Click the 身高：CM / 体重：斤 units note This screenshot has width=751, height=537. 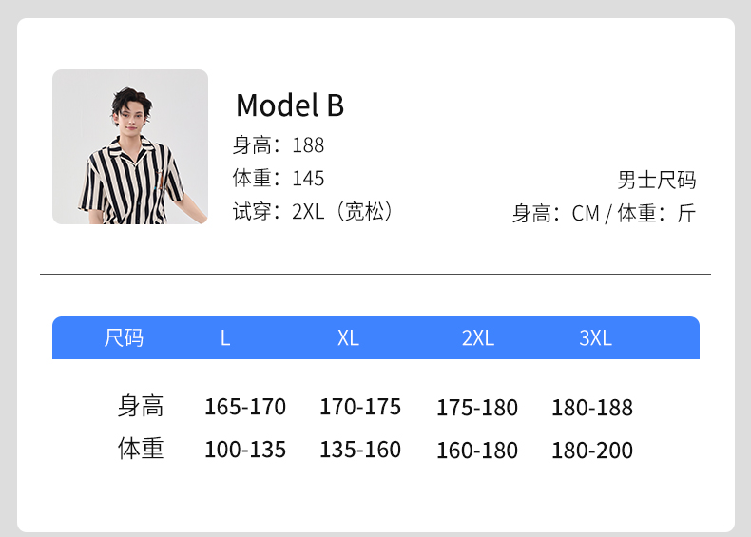click(605, 214)
